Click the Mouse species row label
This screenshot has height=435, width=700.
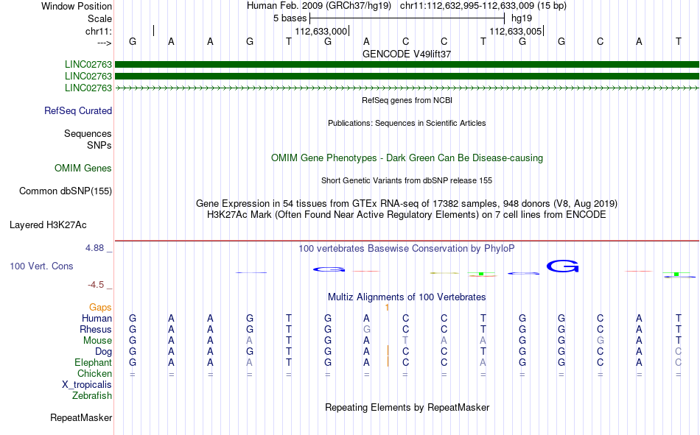[x=97, y=340]
